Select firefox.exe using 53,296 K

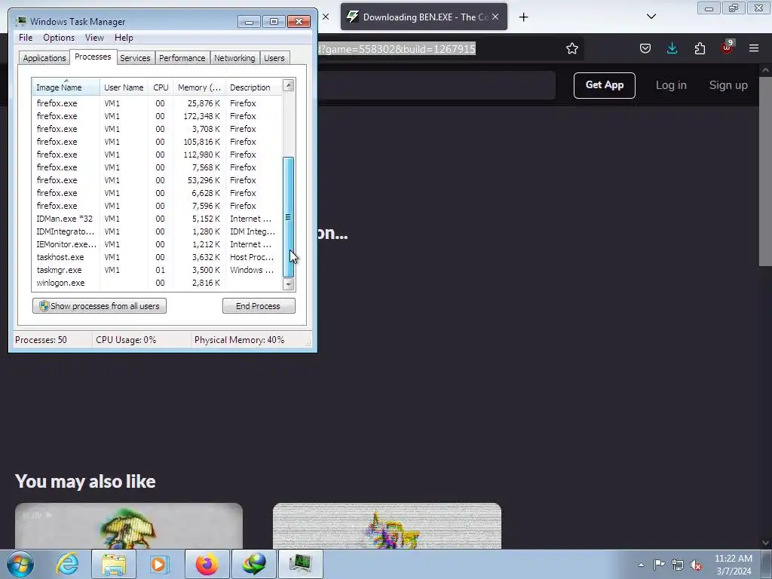click(x=157, y=180)
